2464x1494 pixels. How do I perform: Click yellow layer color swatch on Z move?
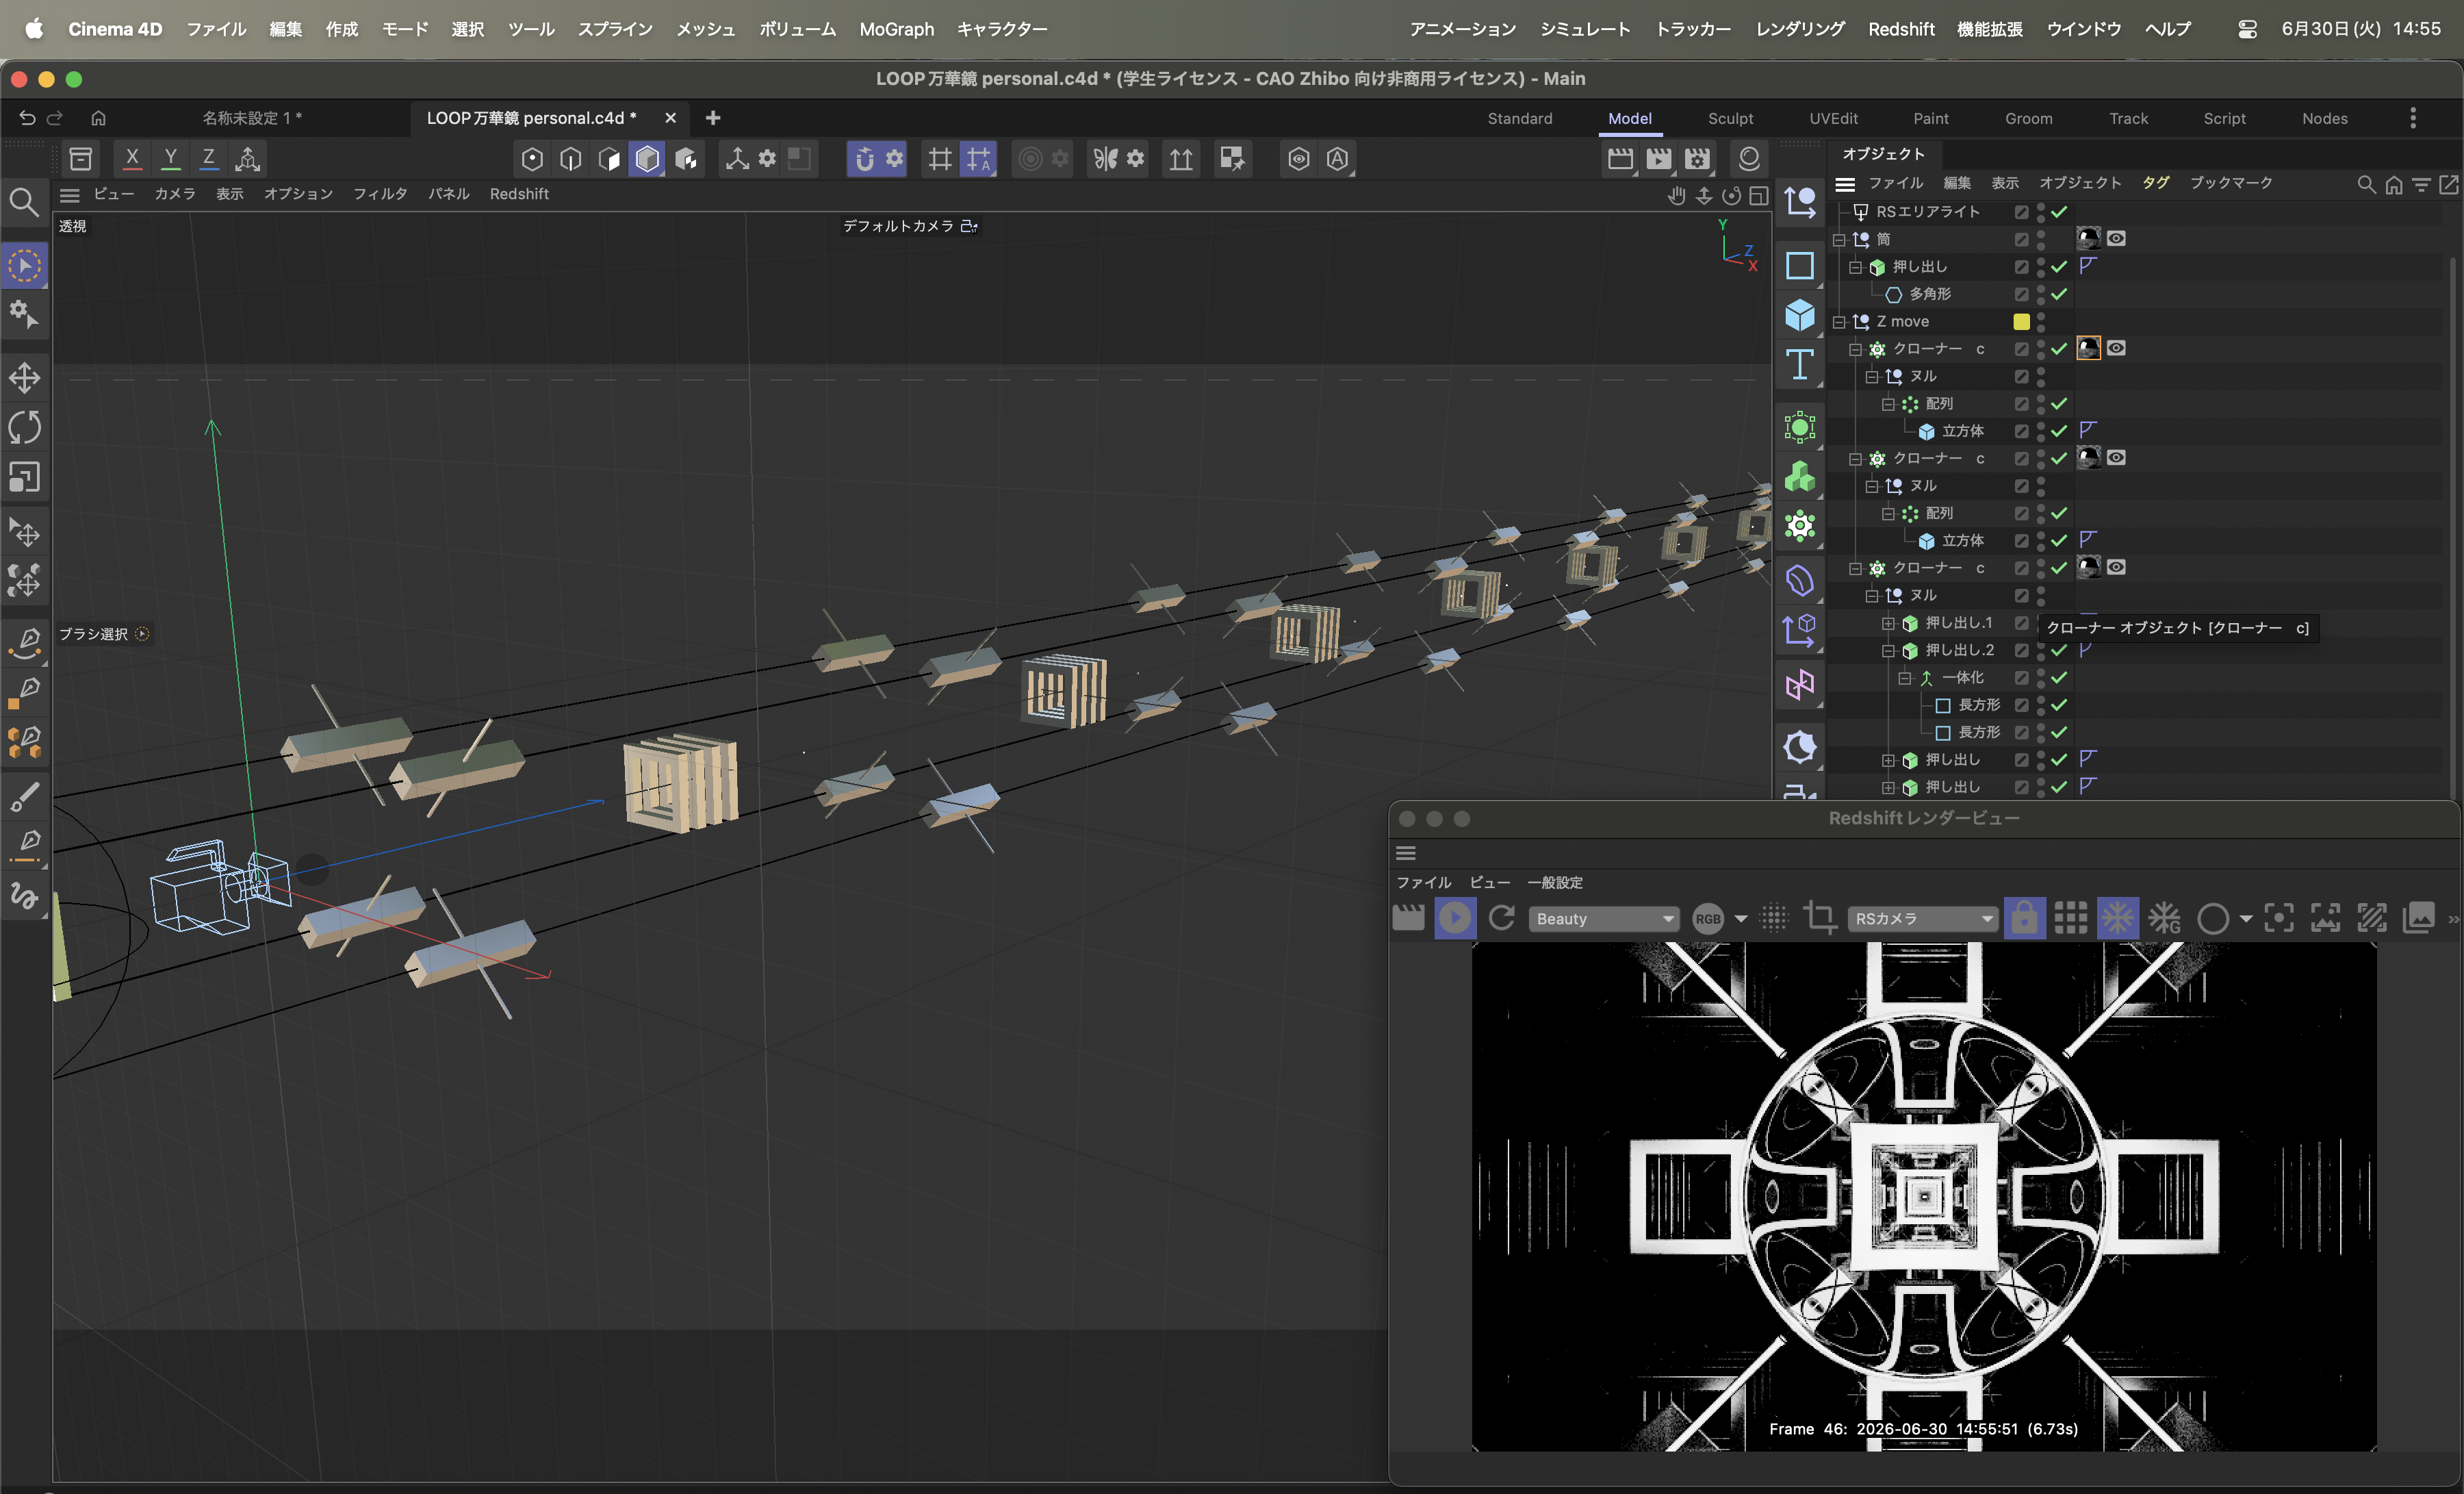(2021, 322)
